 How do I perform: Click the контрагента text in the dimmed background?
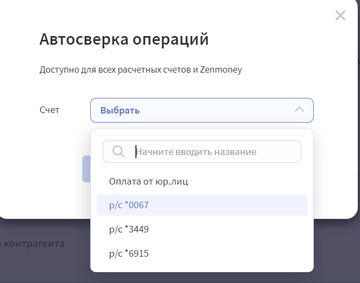(34, 244)
